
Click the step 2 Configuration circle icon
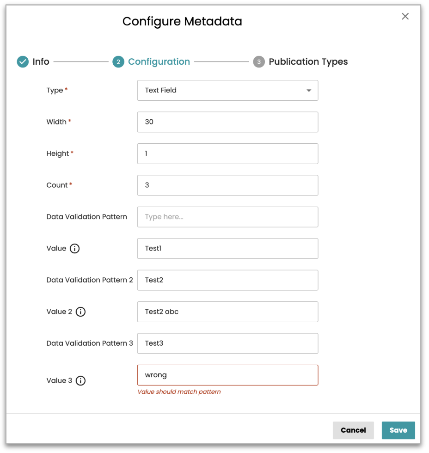[118, 62]
